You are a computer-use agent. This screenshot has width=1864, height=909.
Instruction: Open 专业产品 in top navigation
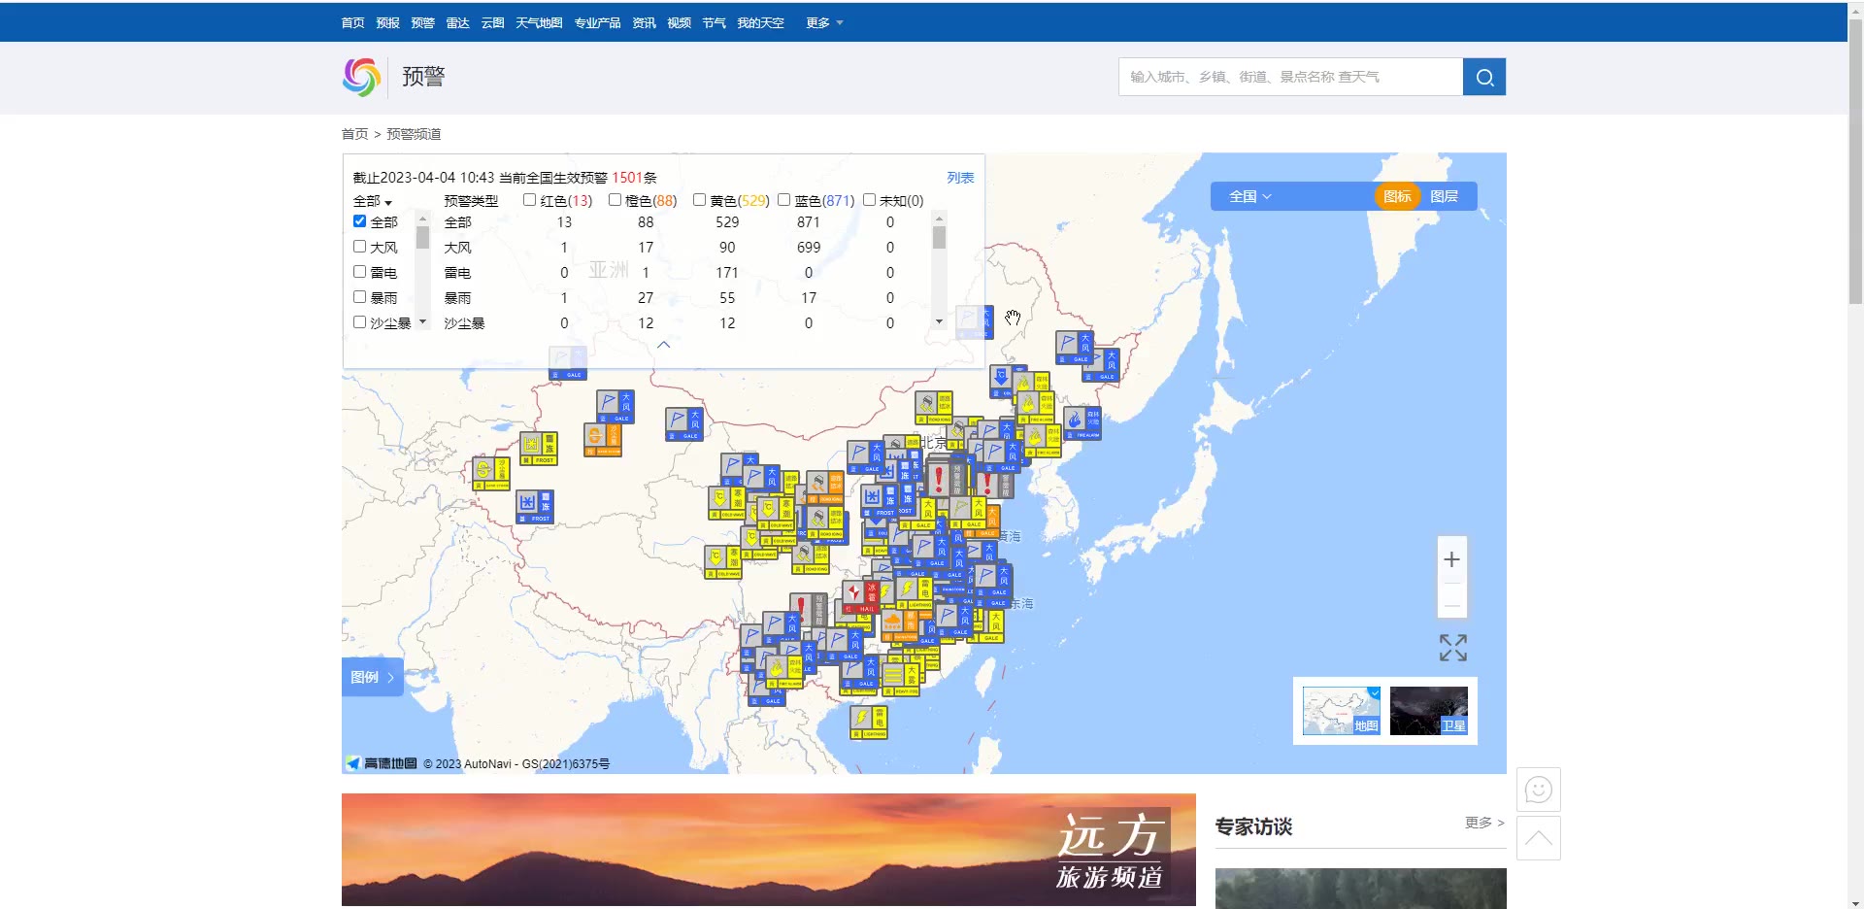[x=597, y=22]
